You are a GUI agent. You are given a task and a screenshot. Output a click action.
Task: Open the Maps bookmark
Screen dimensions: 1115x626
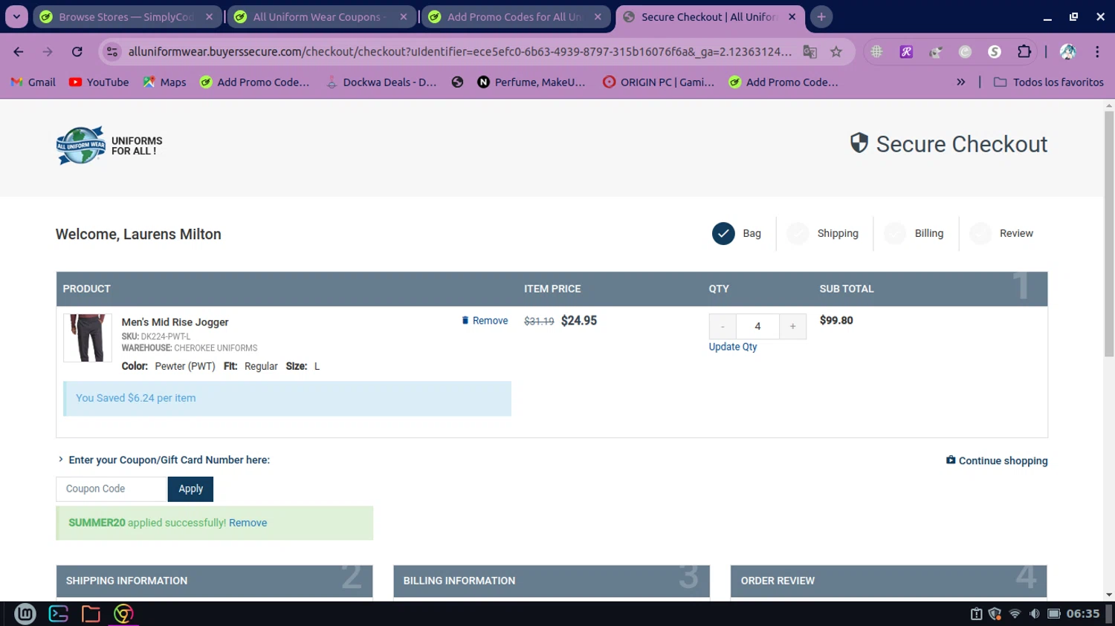coord(164,82)
